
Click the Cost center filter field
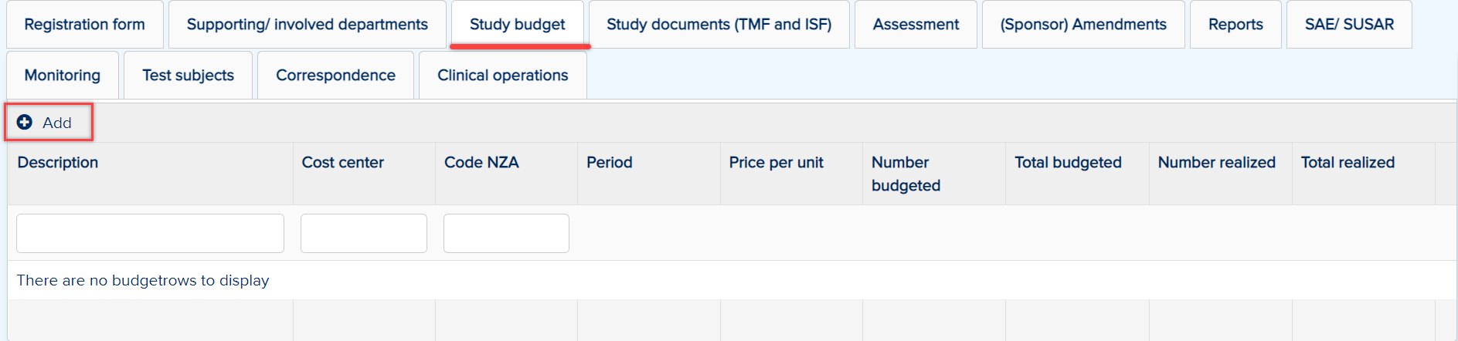[x=364, y=233]
